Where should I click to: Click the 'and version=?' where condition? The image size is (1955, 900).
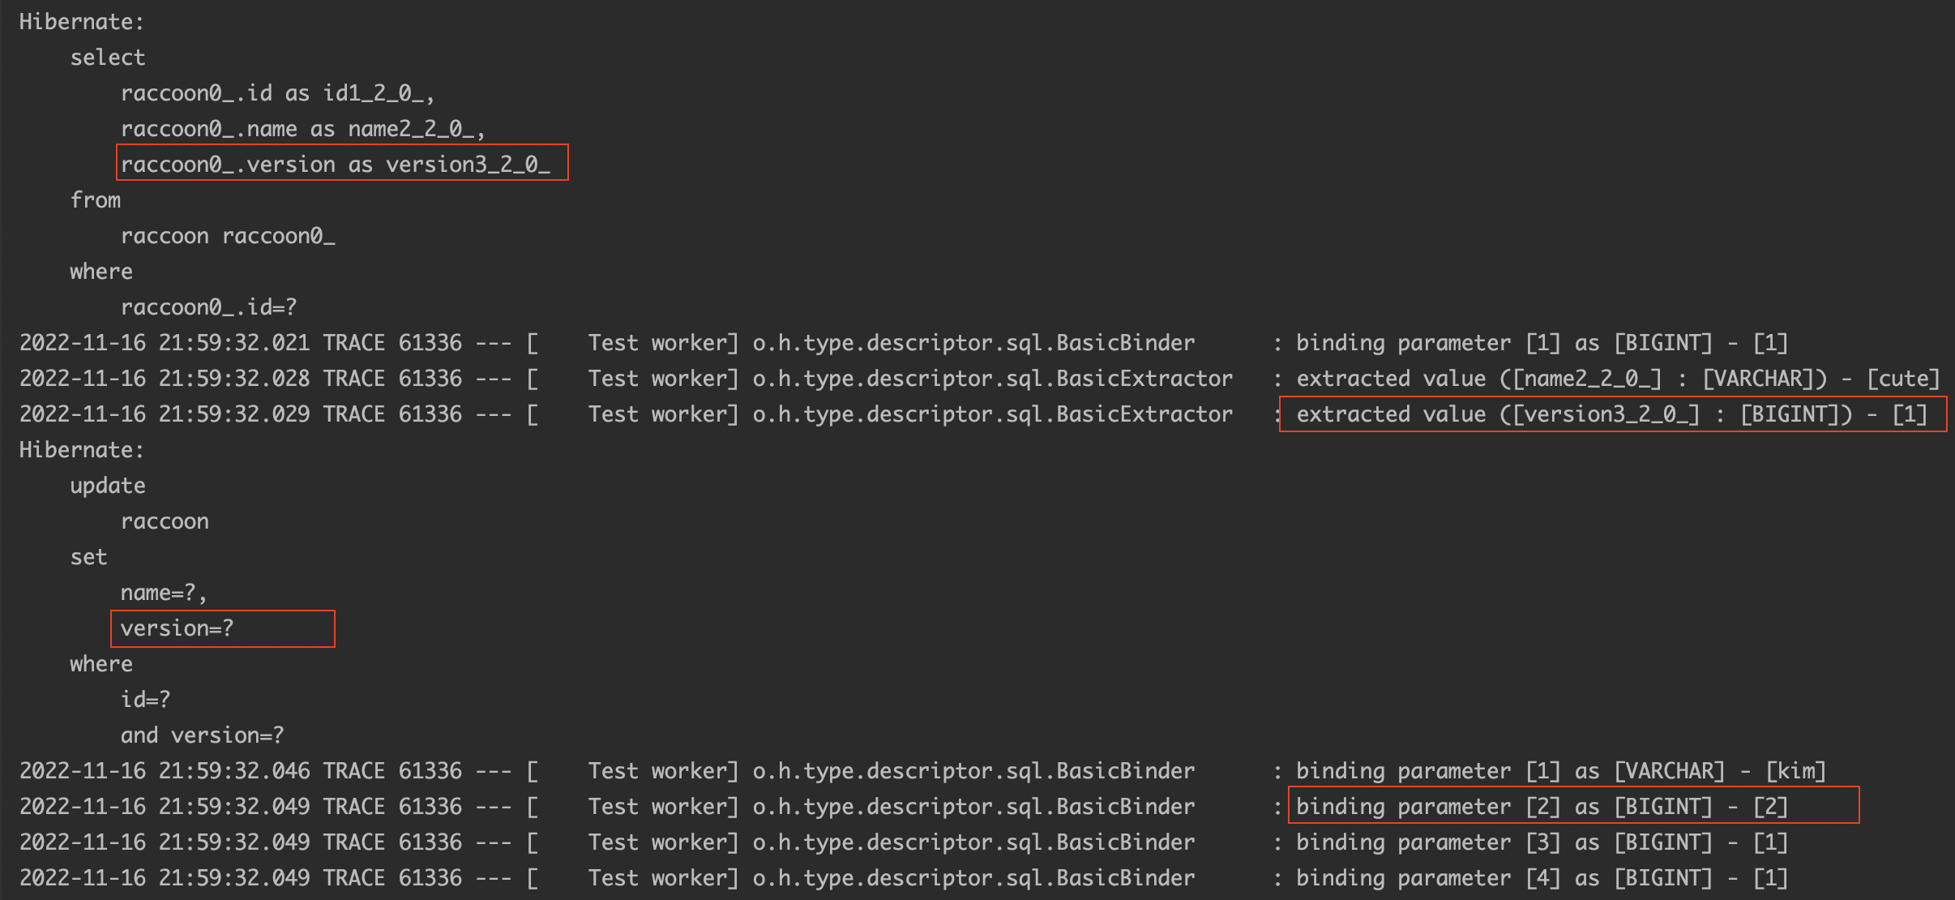pos(202,735)
